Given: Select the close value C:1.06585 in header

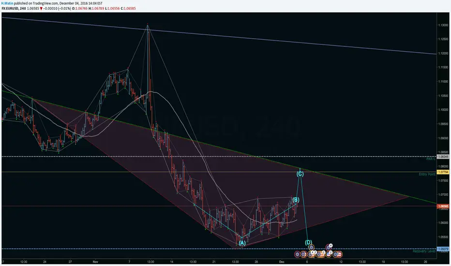Looking at the screenshot, I should point(128,8).
